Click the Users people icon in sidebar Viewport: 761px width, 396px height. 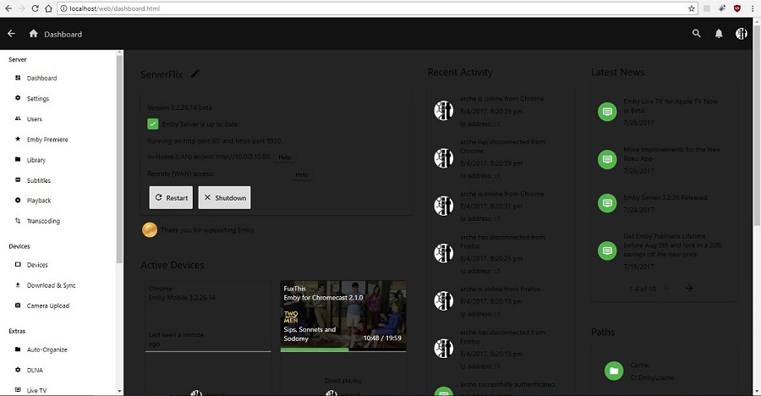click(x=18, y=118)
